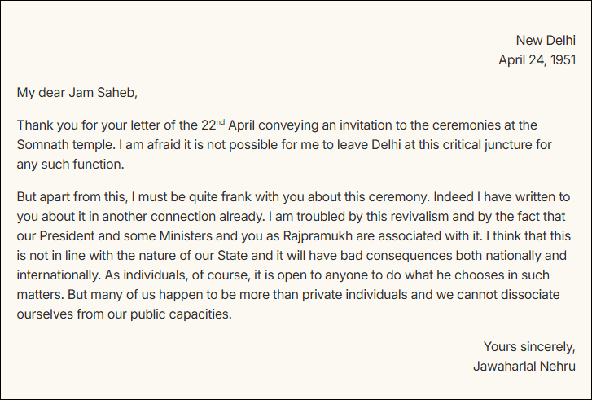Click the closing "Yours sincerely,"
The width and height of the screenshot is (592, 400).
[529, 347]
